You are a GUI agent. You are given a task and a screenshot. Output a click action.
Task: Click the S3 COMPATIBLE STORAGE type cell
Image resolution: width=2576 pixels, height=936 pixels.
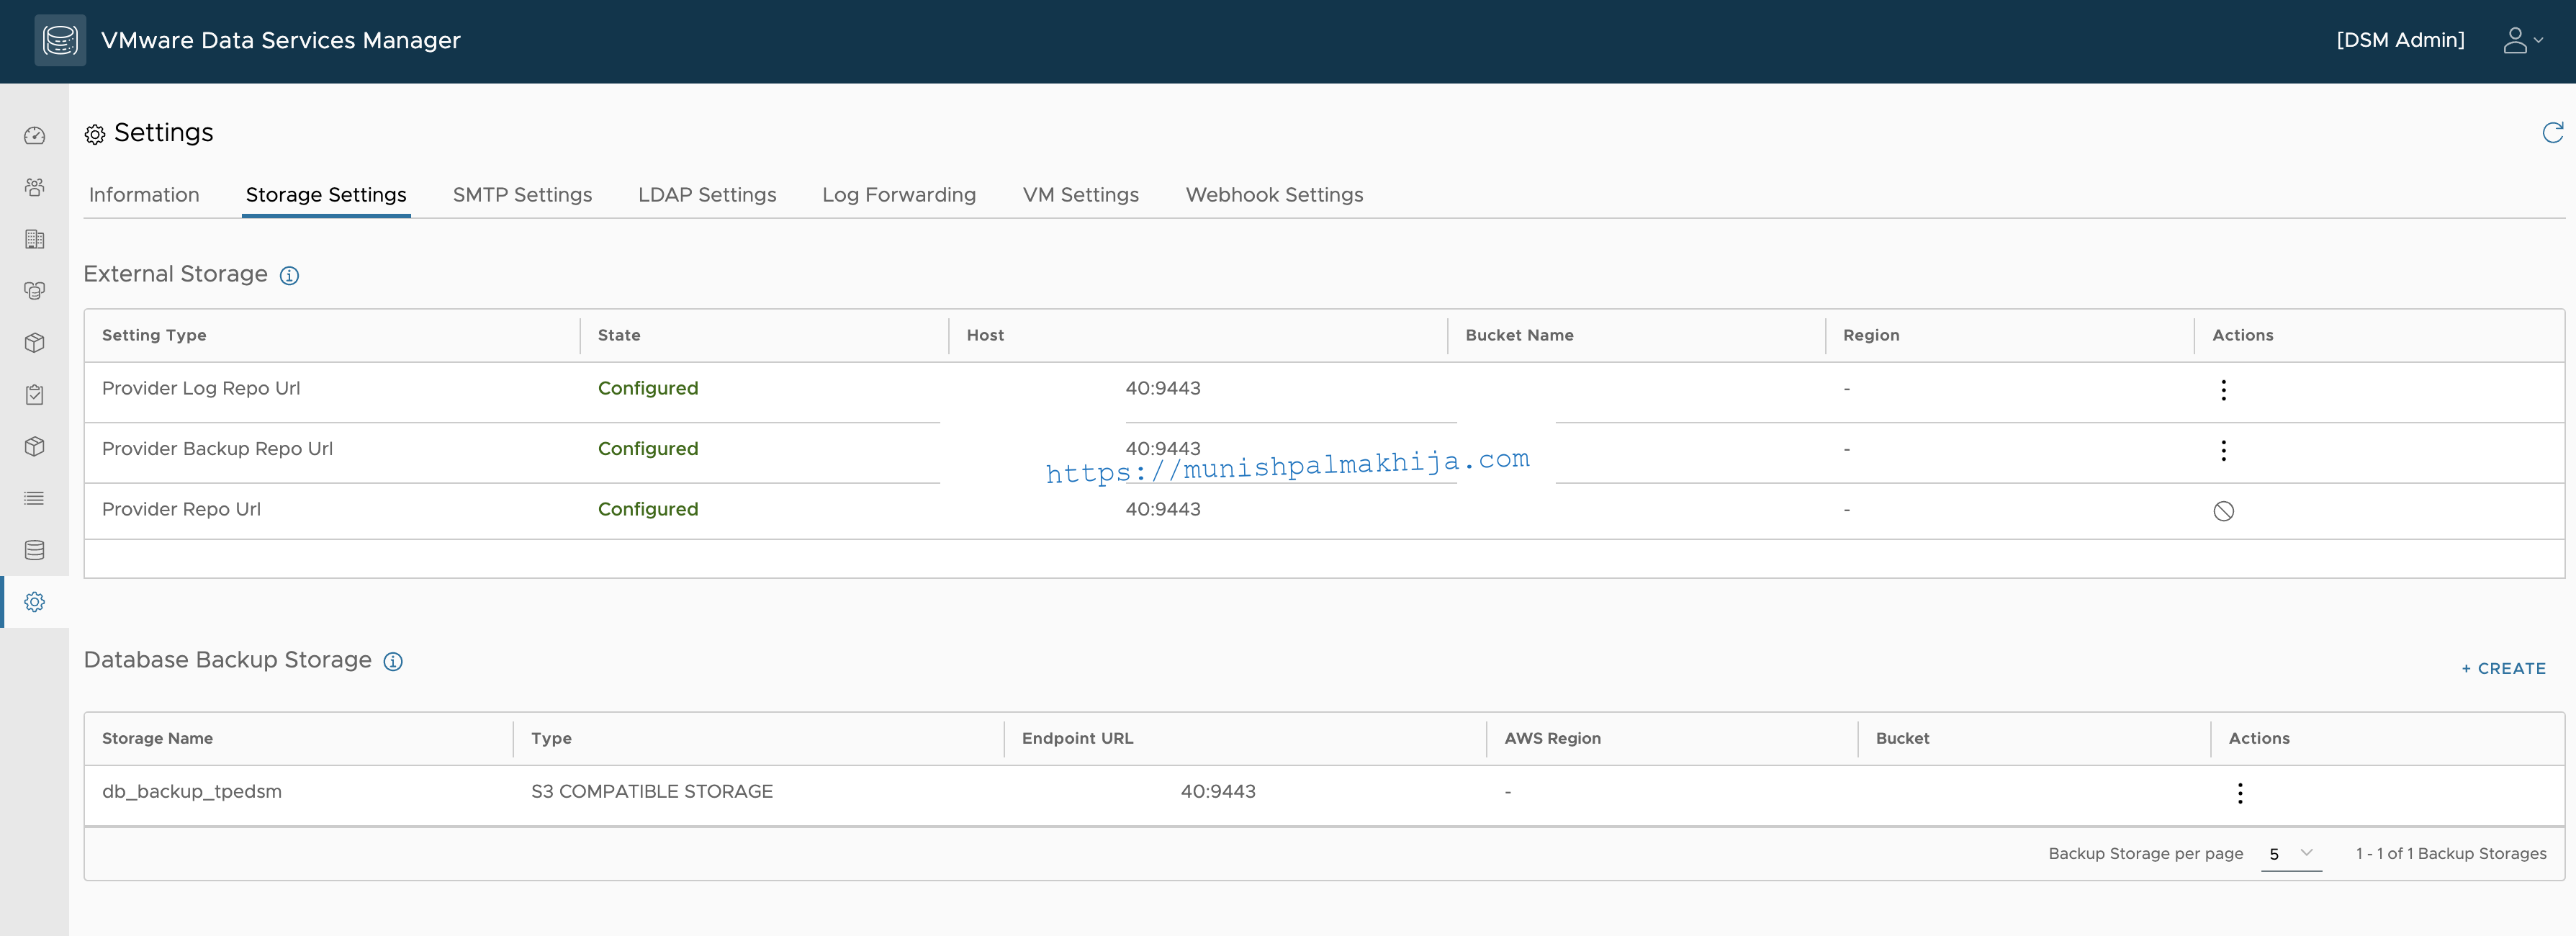652,791
